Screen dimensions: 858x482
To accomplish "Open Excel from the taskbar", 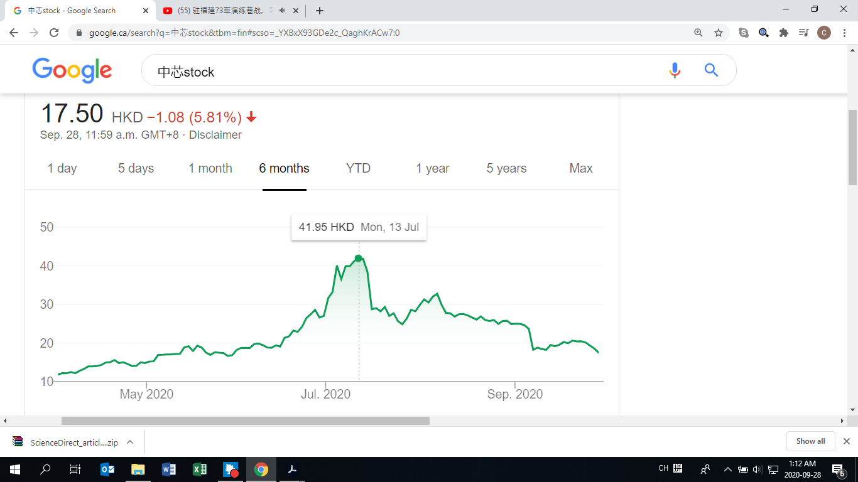I will click(200, 469).
